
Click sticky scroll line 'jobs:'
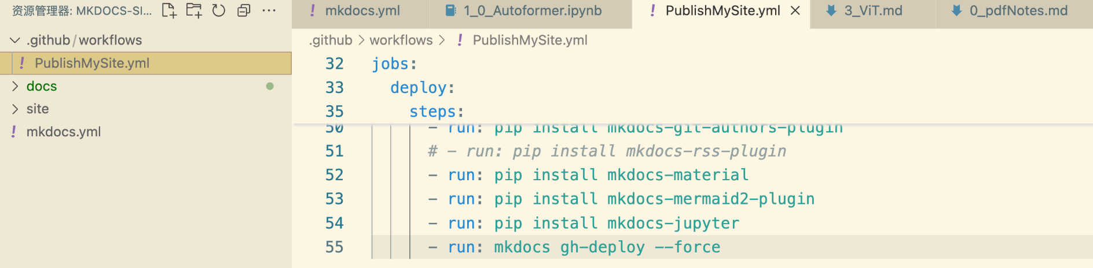click(394, 64)
